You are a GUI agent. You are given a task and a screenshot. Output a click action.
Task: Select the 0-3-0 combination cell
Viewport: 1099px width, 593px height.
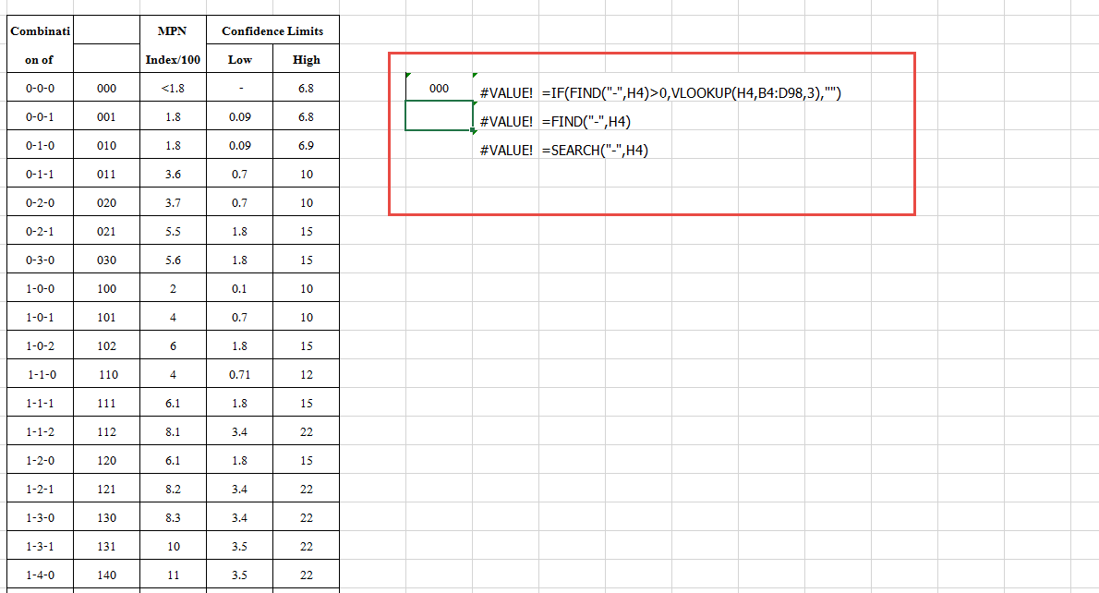(40, 260)
